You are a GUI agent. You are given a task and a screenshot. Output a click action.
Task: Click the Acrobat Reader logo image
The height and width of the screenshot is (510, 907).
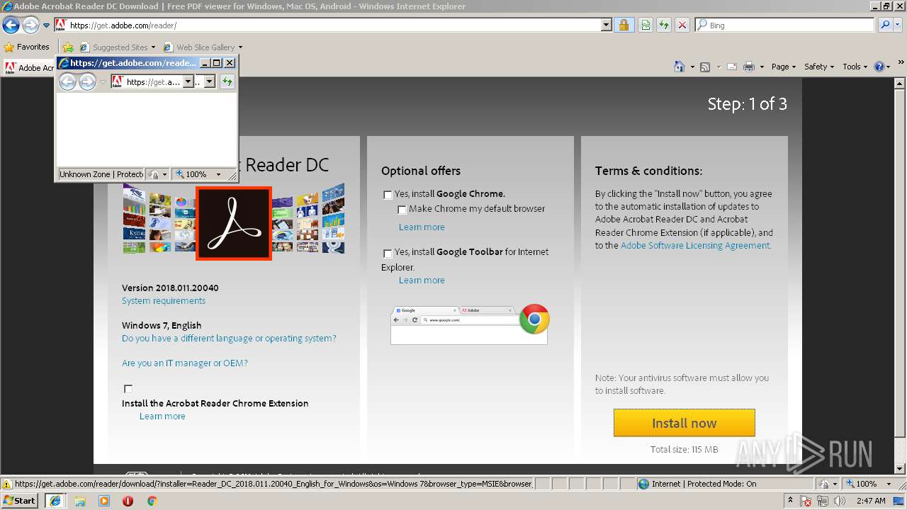click(234, 224)
